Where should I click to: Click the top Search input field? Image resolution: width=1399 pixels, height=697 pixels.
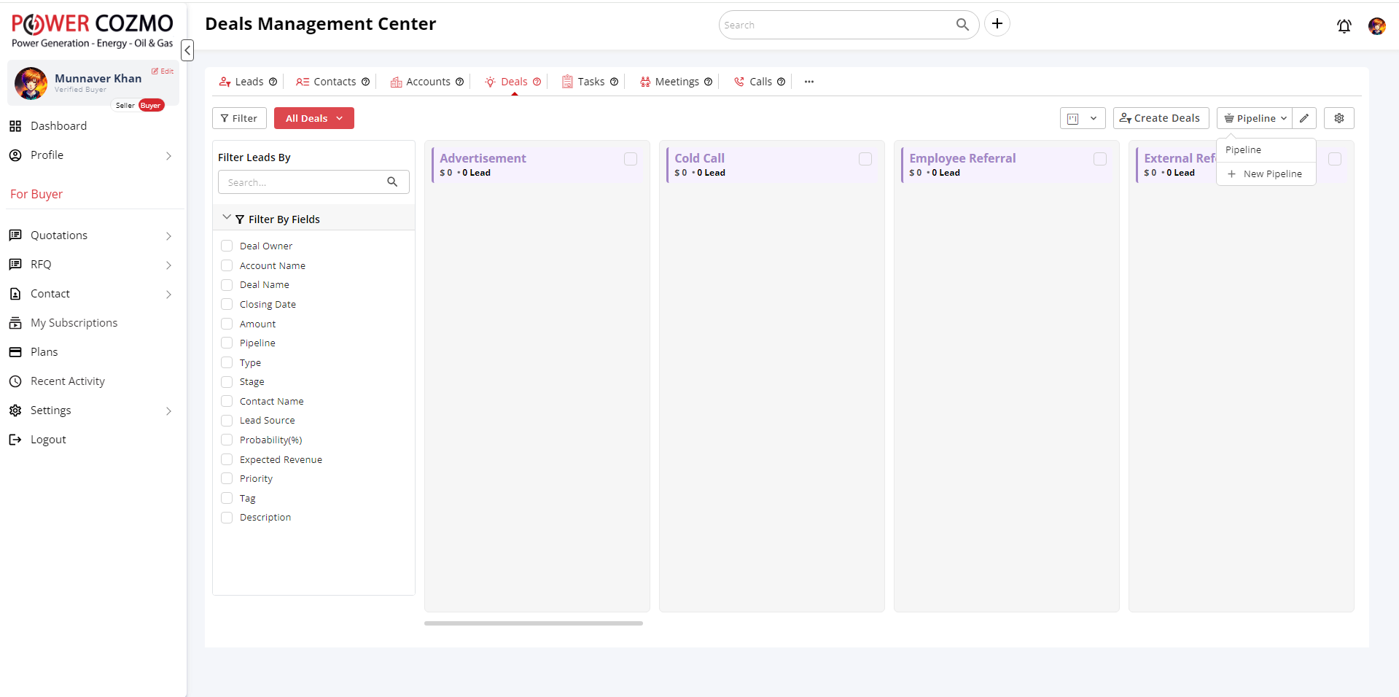pyautogui.click(x=838, y=25)
